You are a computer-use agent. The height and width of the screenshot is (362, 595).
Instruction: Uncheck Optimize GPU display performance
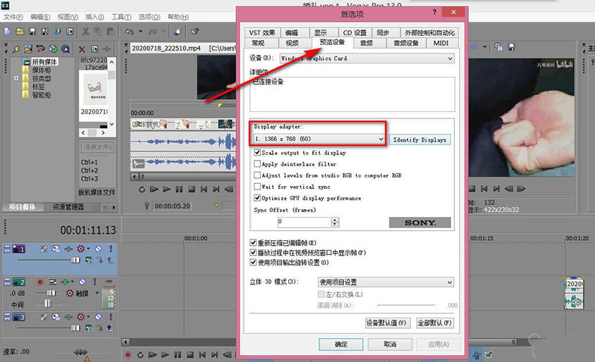click(257, 198)
